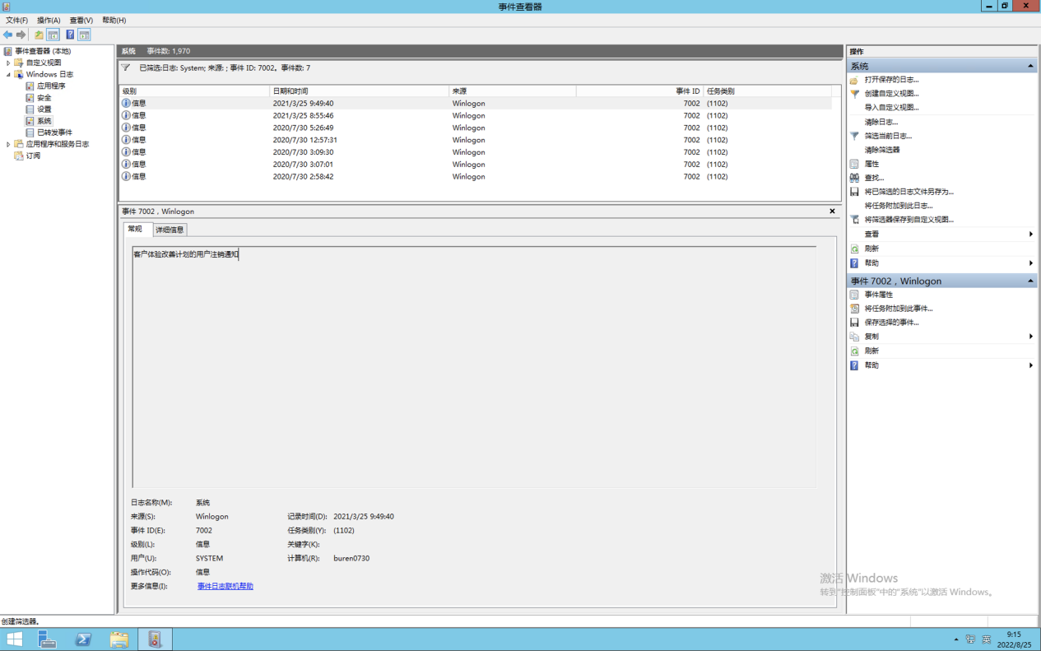Screen dimensions: 1041x651
Task: Click 帮助 help icon in 系统 actions section
Action: tap(854, 263)
